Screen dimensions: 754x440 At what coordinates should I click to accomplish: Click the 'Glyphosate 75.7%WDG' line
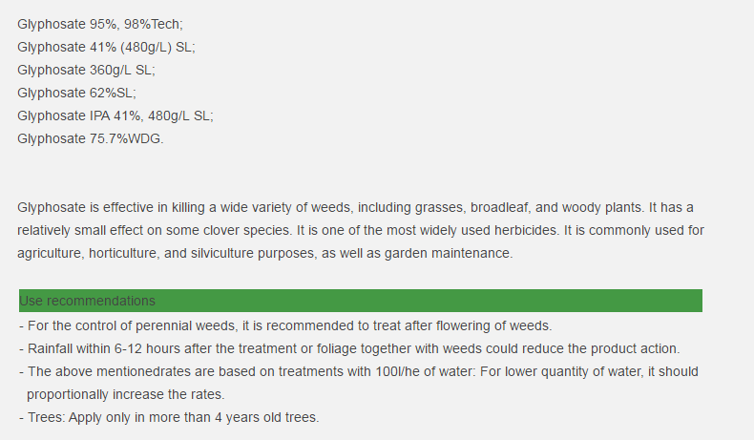pyautogui.click(x=91, y=139)
